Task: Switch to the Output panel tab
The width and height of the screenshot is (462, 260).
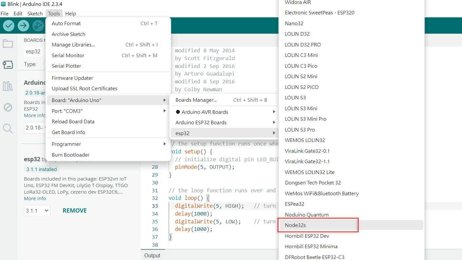Action: click(152, 255)
